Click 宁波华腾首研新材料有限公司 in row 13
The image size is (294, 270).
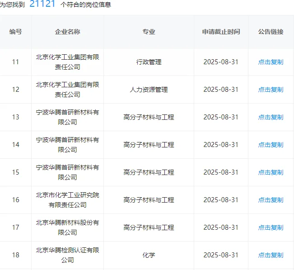click(67, 117)
